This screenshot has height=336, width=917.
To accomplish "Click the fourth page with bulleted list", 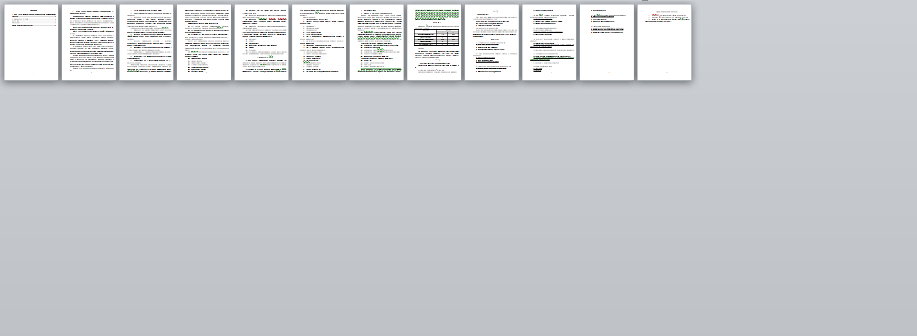I will click(x=204, y=43).
